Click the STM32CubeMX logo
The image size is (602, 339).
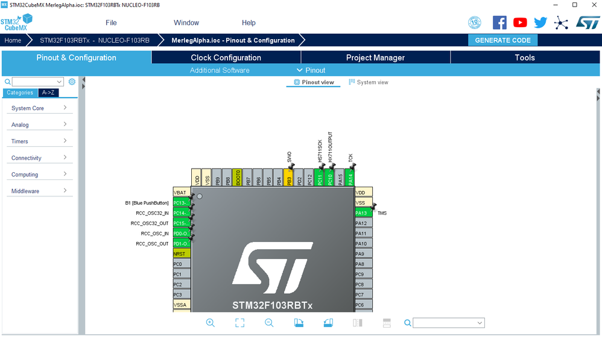click(x=16, y=22)
